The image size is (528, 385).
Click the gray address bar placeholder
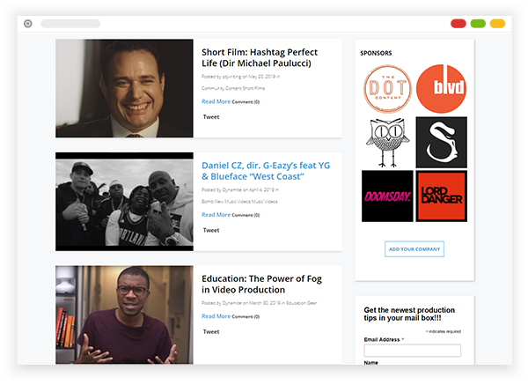(70, 24)
